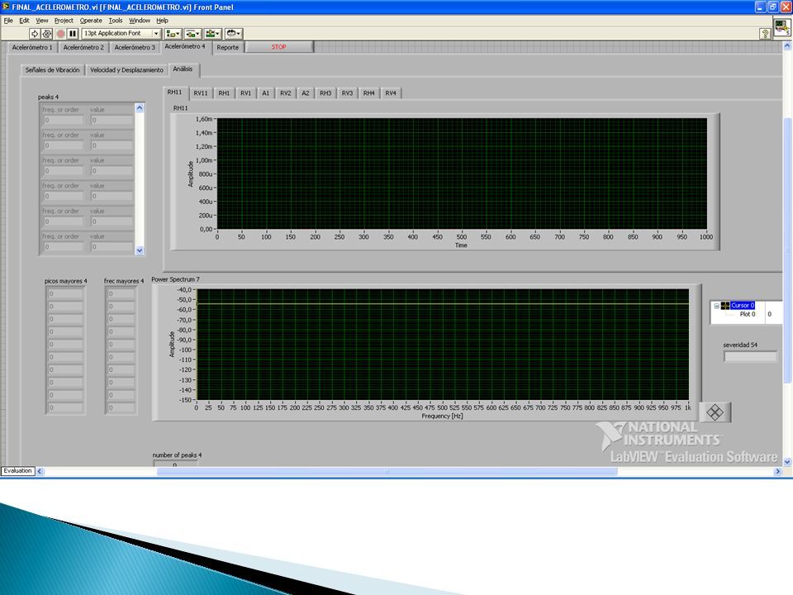Open the Align Objects tool
The height and width of the screenshot is (595, 793).
[x=173, y=34]
